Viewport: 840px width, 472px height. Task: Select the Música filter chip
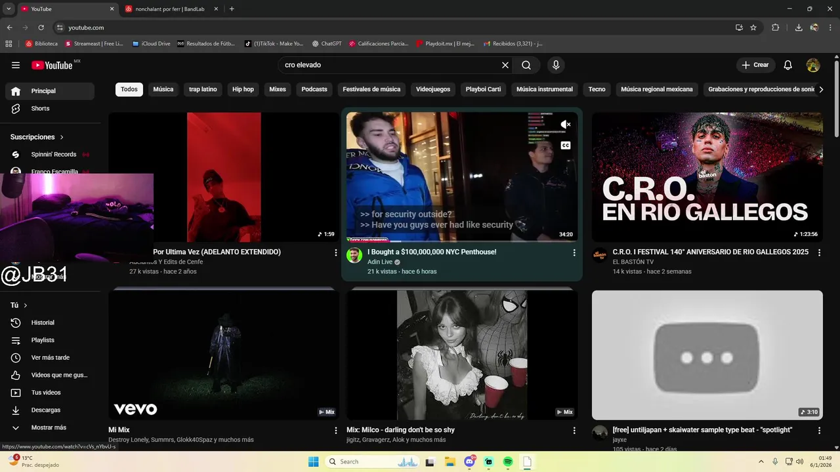coord(163,89)
